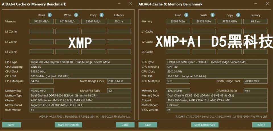The height and width of the screenshot is (131, 273).
Task: Click Close button below Unknown motherboard window
Action: point(261,125)
